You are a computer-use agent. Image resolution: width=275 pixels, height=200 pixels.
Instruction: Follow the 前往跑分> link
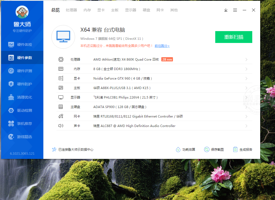click(x=162, y=46)
